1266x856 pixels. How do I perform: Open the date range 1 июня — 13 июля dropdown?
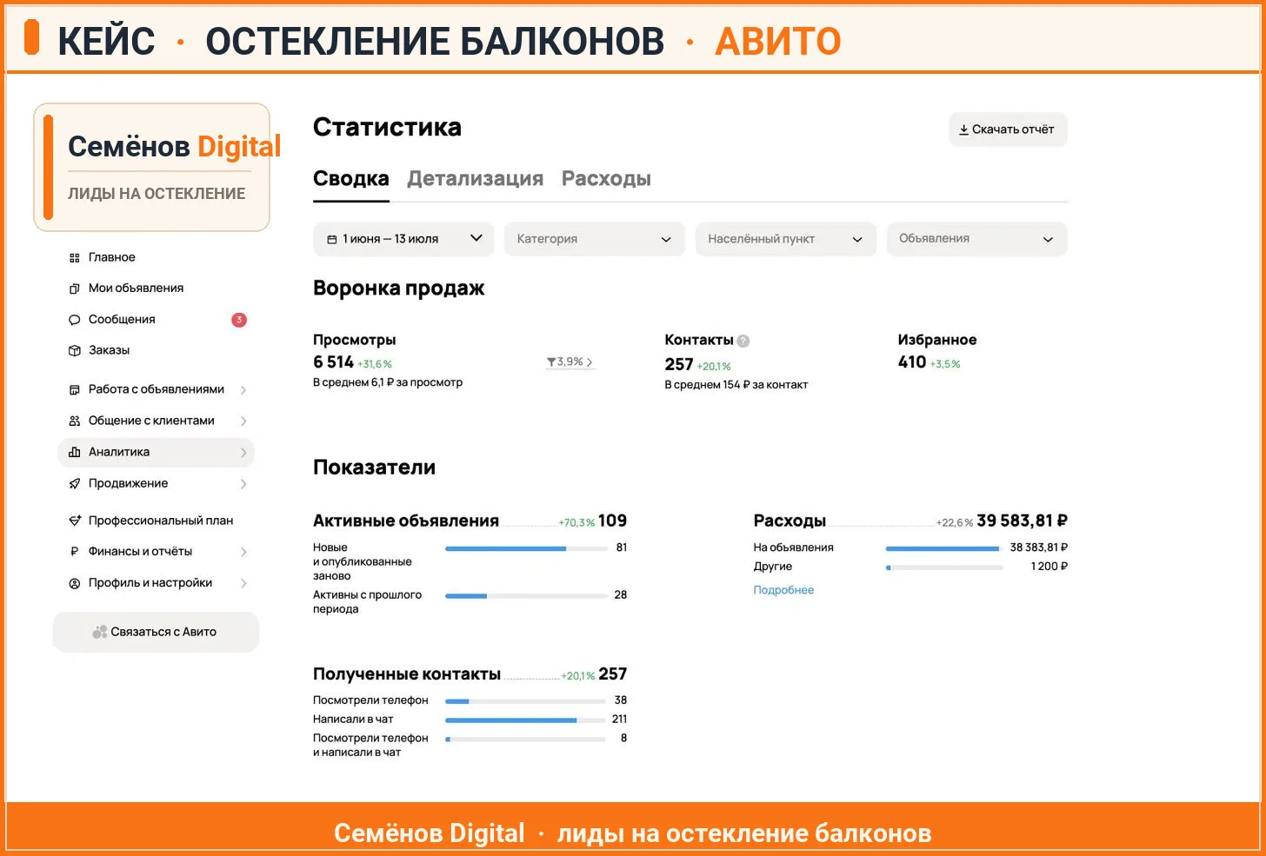click(x=403, y=239)
